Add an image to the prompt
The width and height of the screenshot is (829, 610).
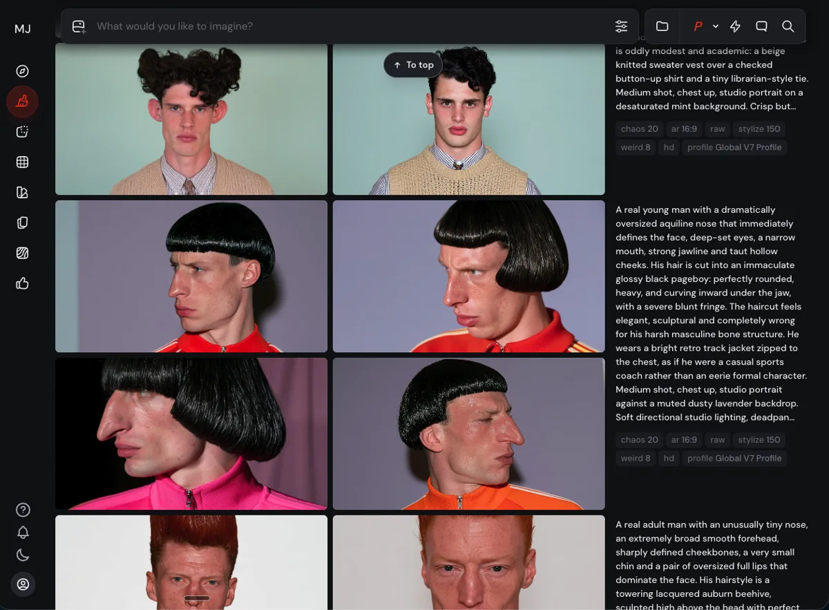coord(79,26)
